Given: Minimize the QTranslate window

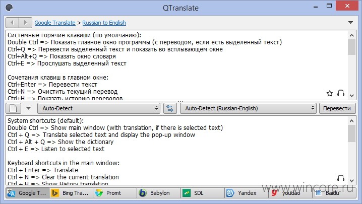Looking at the screenshot, I should 316,7.
